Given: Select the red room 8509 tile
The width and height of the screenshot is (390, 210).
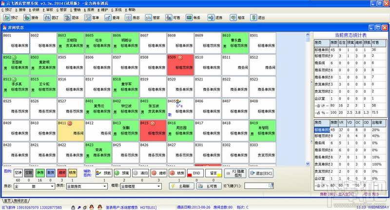Looking at the screenshot, I should pyautogui.click(x=180, y=65).
